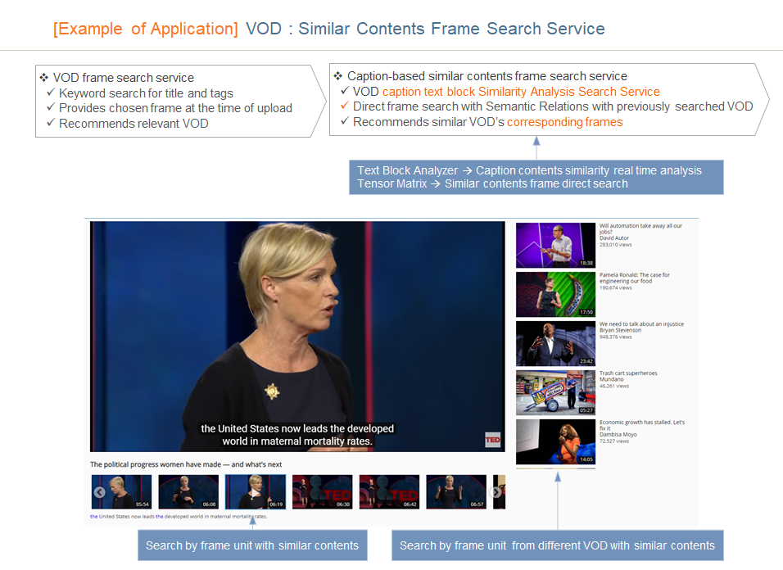The image size is (783, 570).
Task: Click the 'Text Block Analyzer' blue box
Action: [x=536, y=177]
